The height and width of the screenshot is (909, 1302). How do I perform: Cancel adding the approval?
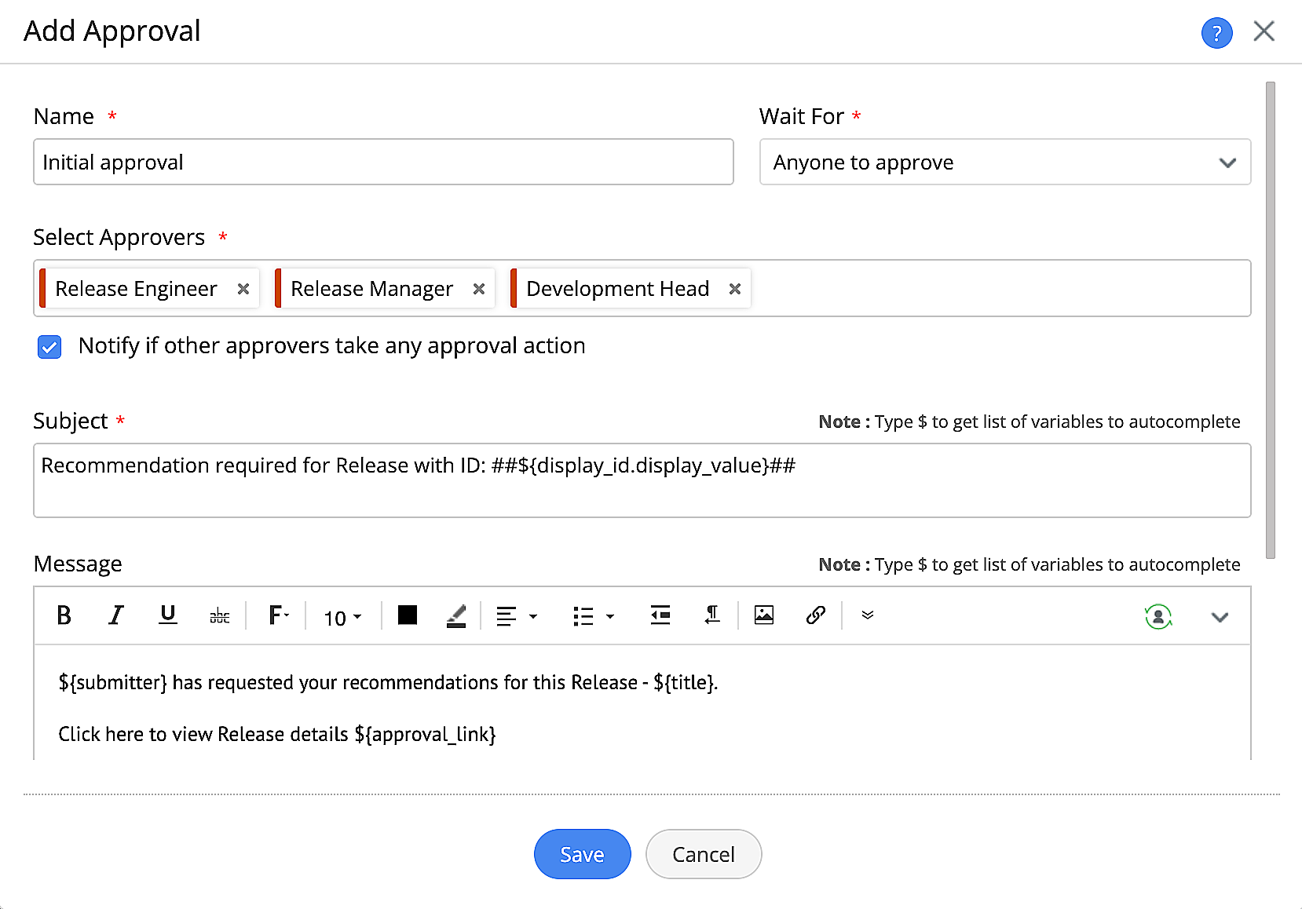point(703,854)
